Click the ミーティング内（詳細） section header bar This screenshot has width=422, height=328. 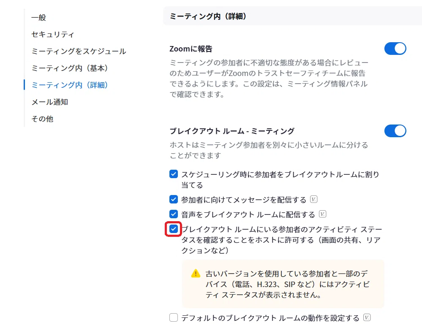tap(292, 16)
